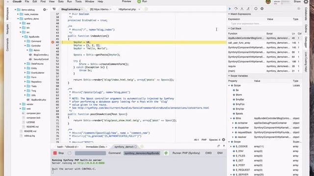Click the user avatar icon
The height and width of the screenshot is (176, 314).
268,2
